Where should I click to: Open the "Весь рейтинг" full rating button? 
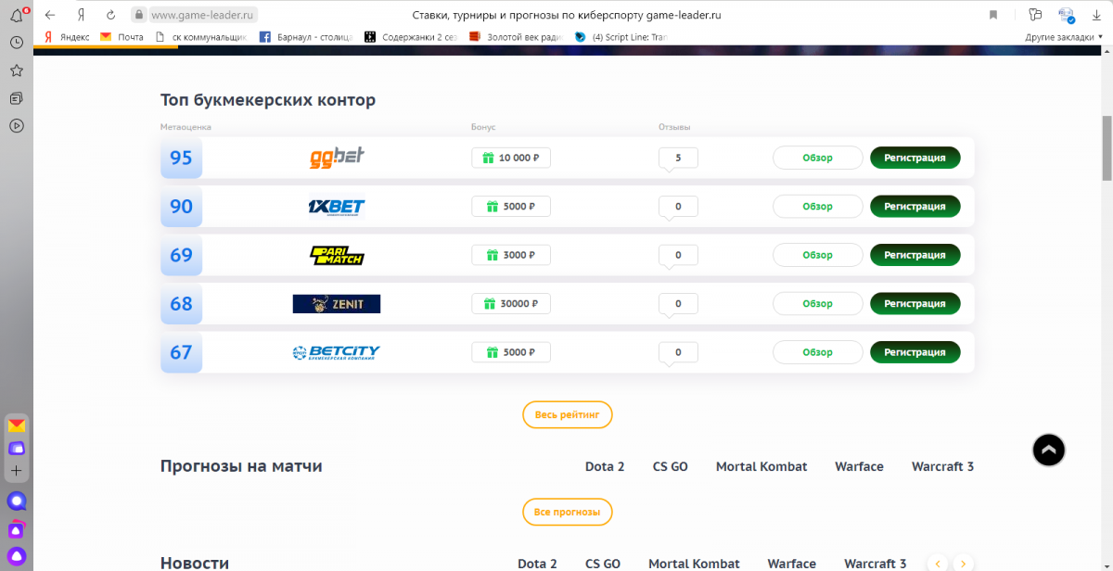point(568,414)
